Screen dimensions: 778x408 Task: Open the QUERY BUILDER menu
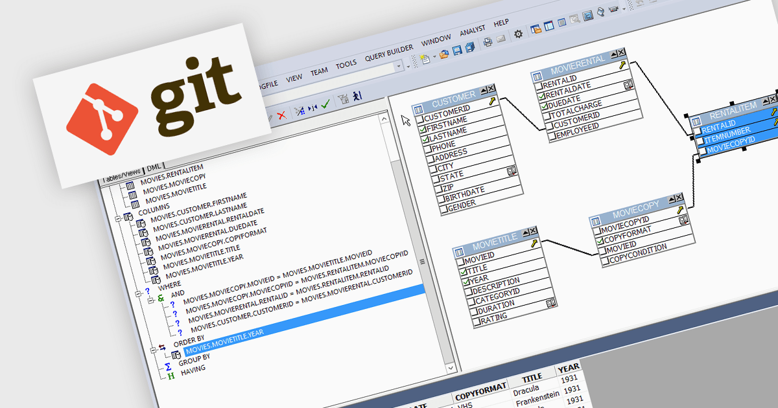[389, 54]
